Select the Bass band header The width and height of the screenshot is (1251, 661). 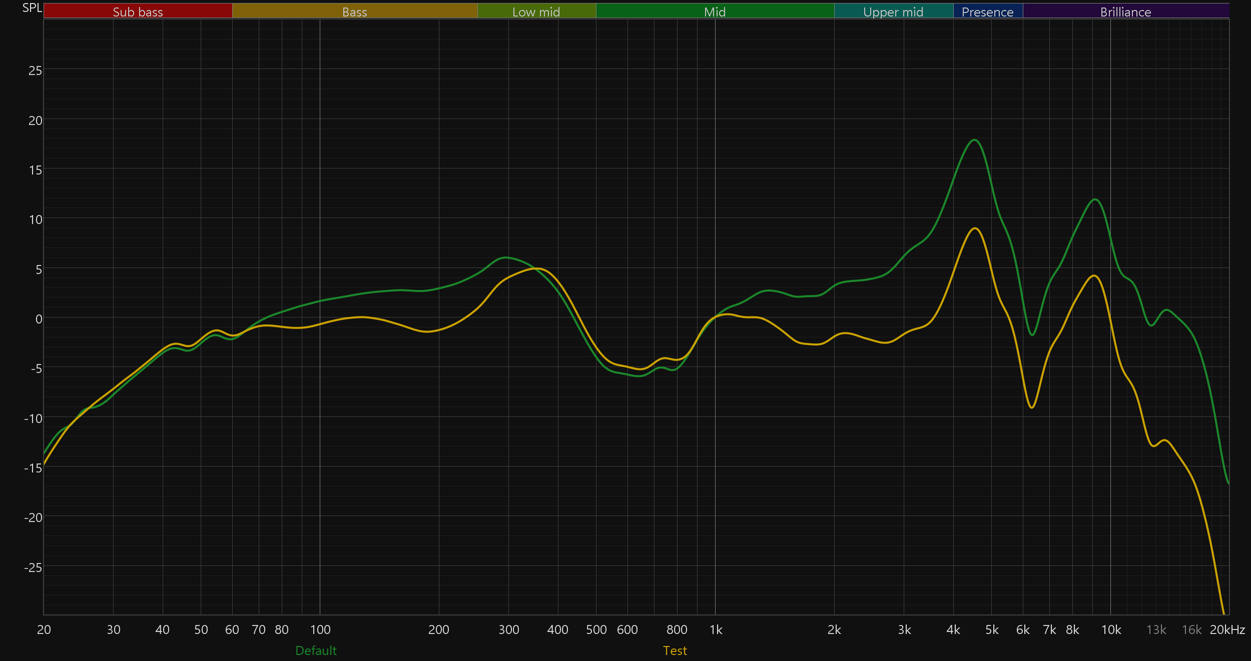354,11
